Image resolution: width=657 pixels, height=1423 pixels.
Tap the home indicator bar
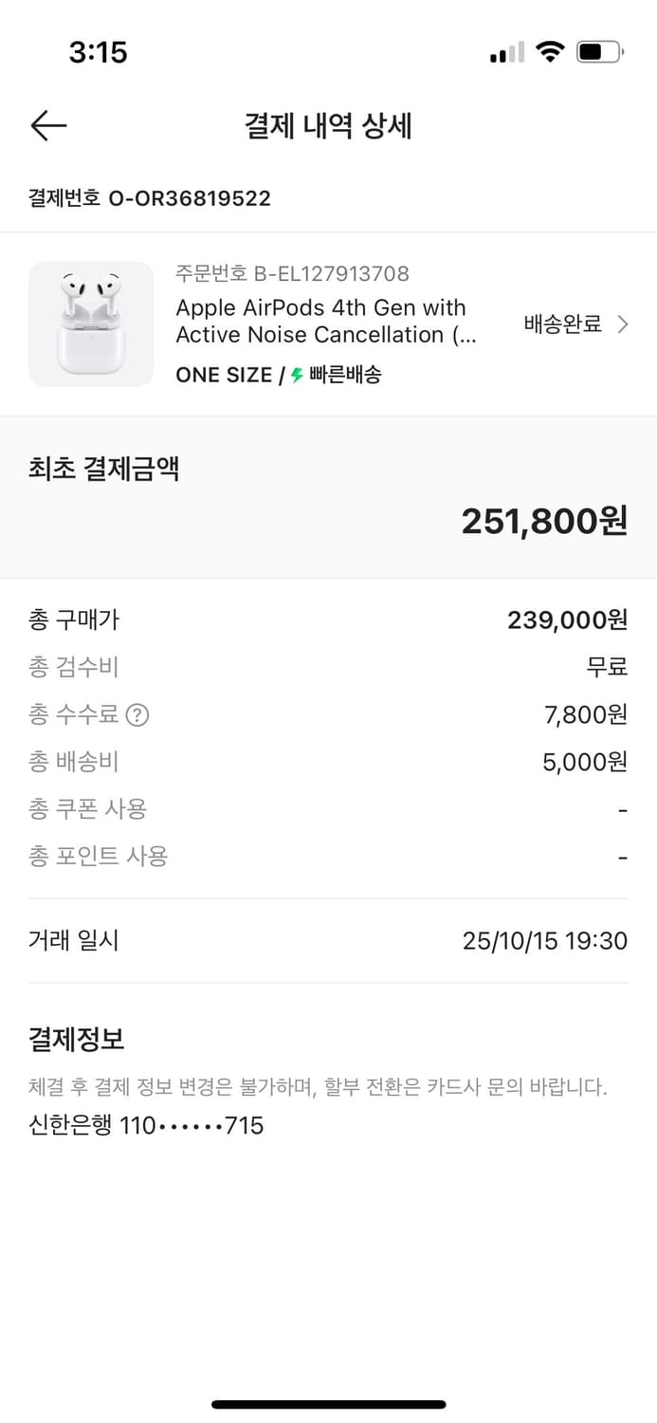[x=328, y=1404]
